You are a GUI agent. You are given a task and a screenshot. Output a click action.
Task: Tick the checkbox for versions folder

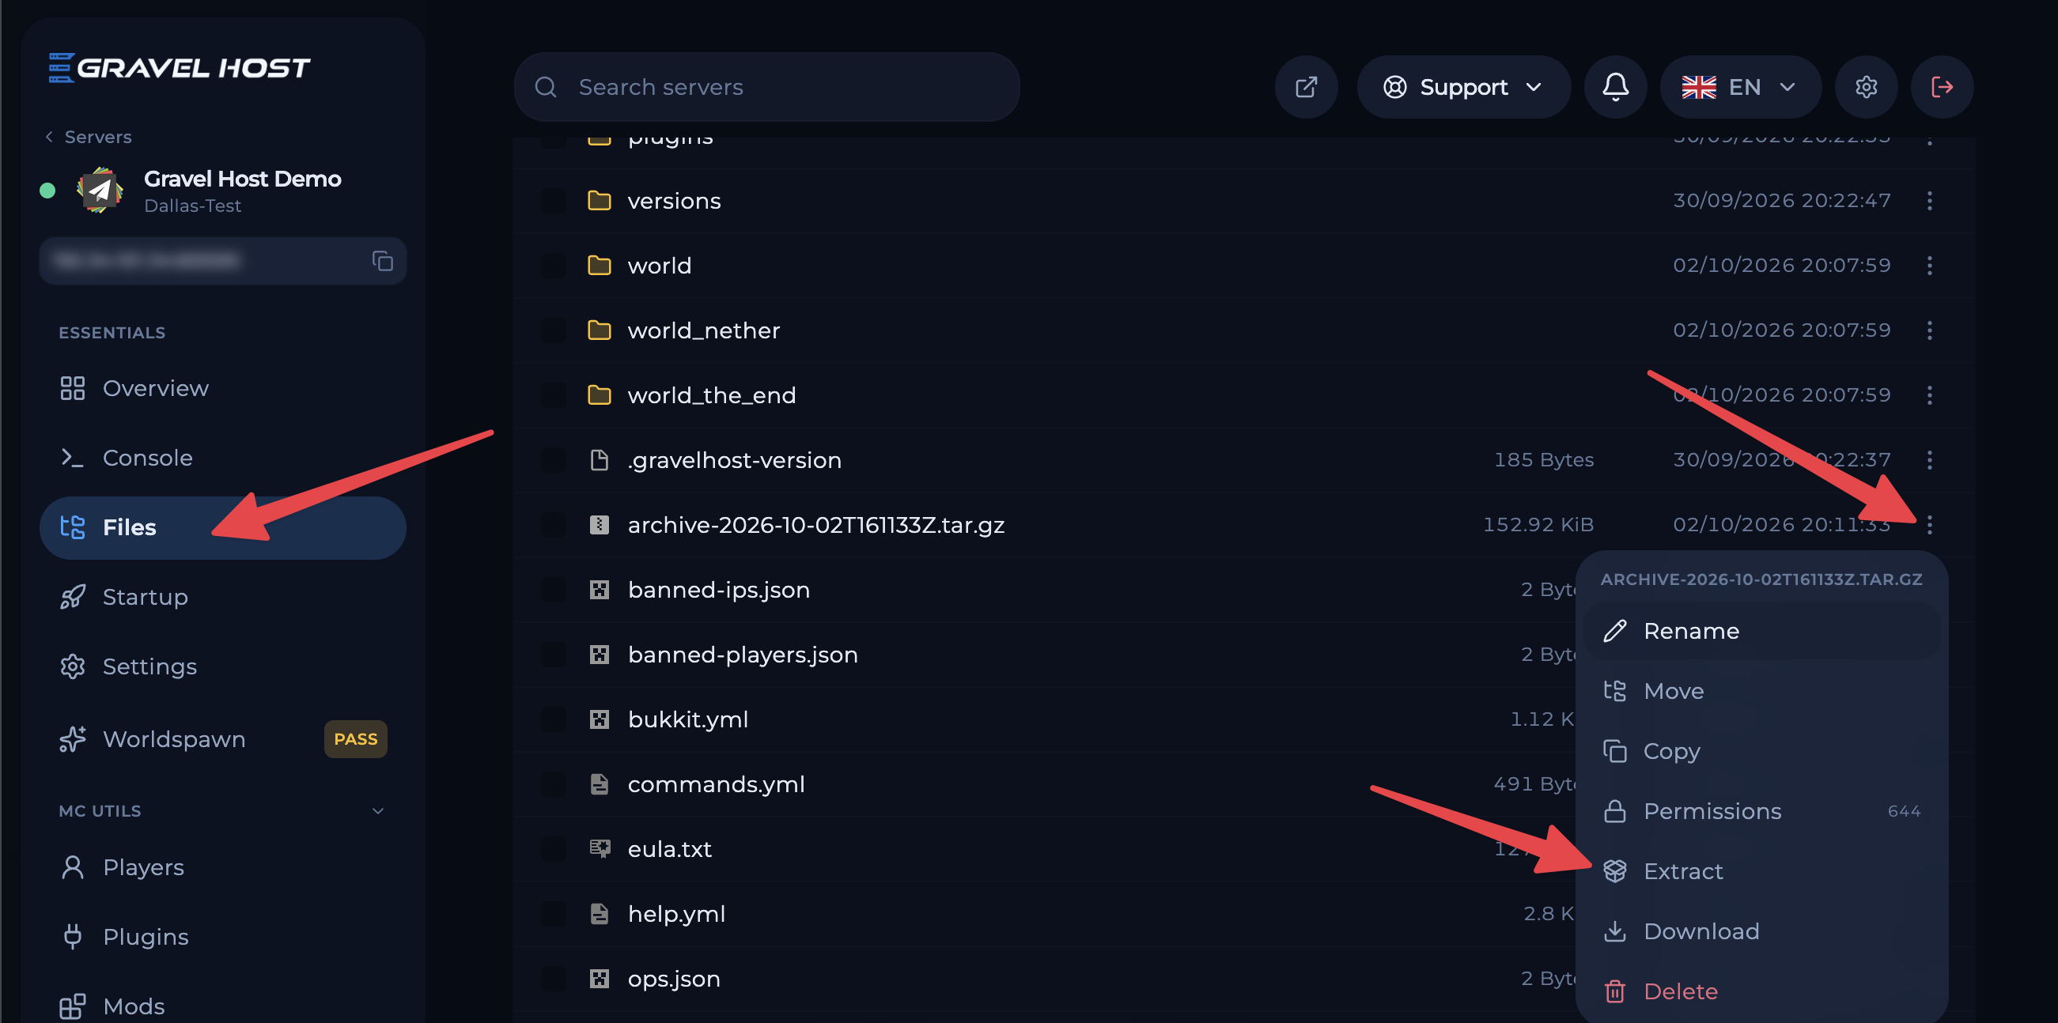click(x=554, y=201)
